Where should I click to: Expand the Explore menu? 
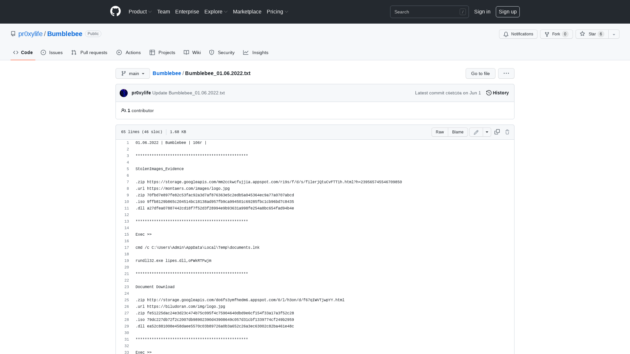pyautogui.click(x=216, y=12)
